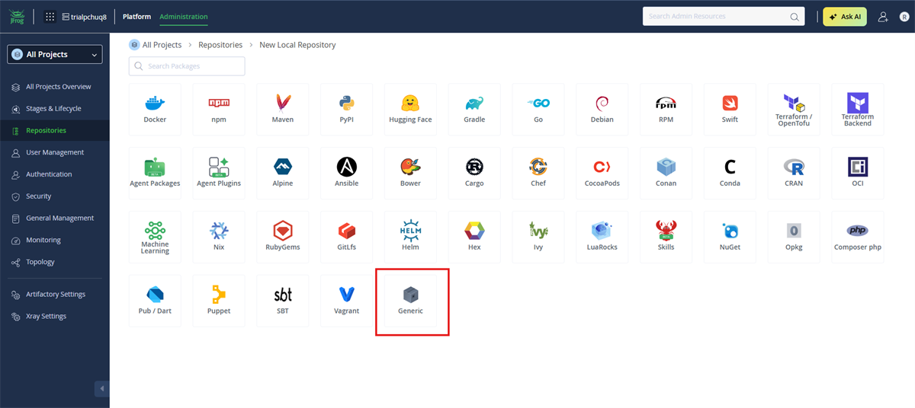This screenshot has width=915, height=408.
Task: Choose the Agent Packages tile
Action: pyautogui.click(x=155, y=174)
